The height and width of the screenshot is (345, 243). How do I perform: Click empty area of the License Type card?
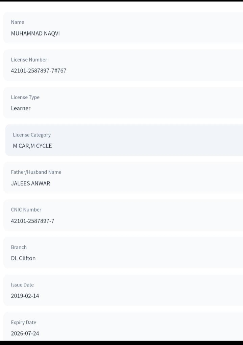click(152, 103)
